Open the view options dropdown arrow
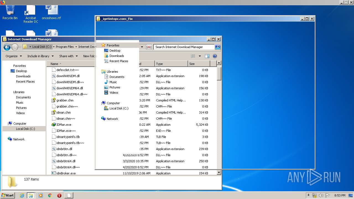Image resolution: width=354 pixels, height=199 pixels. click(x=200, y=56)
